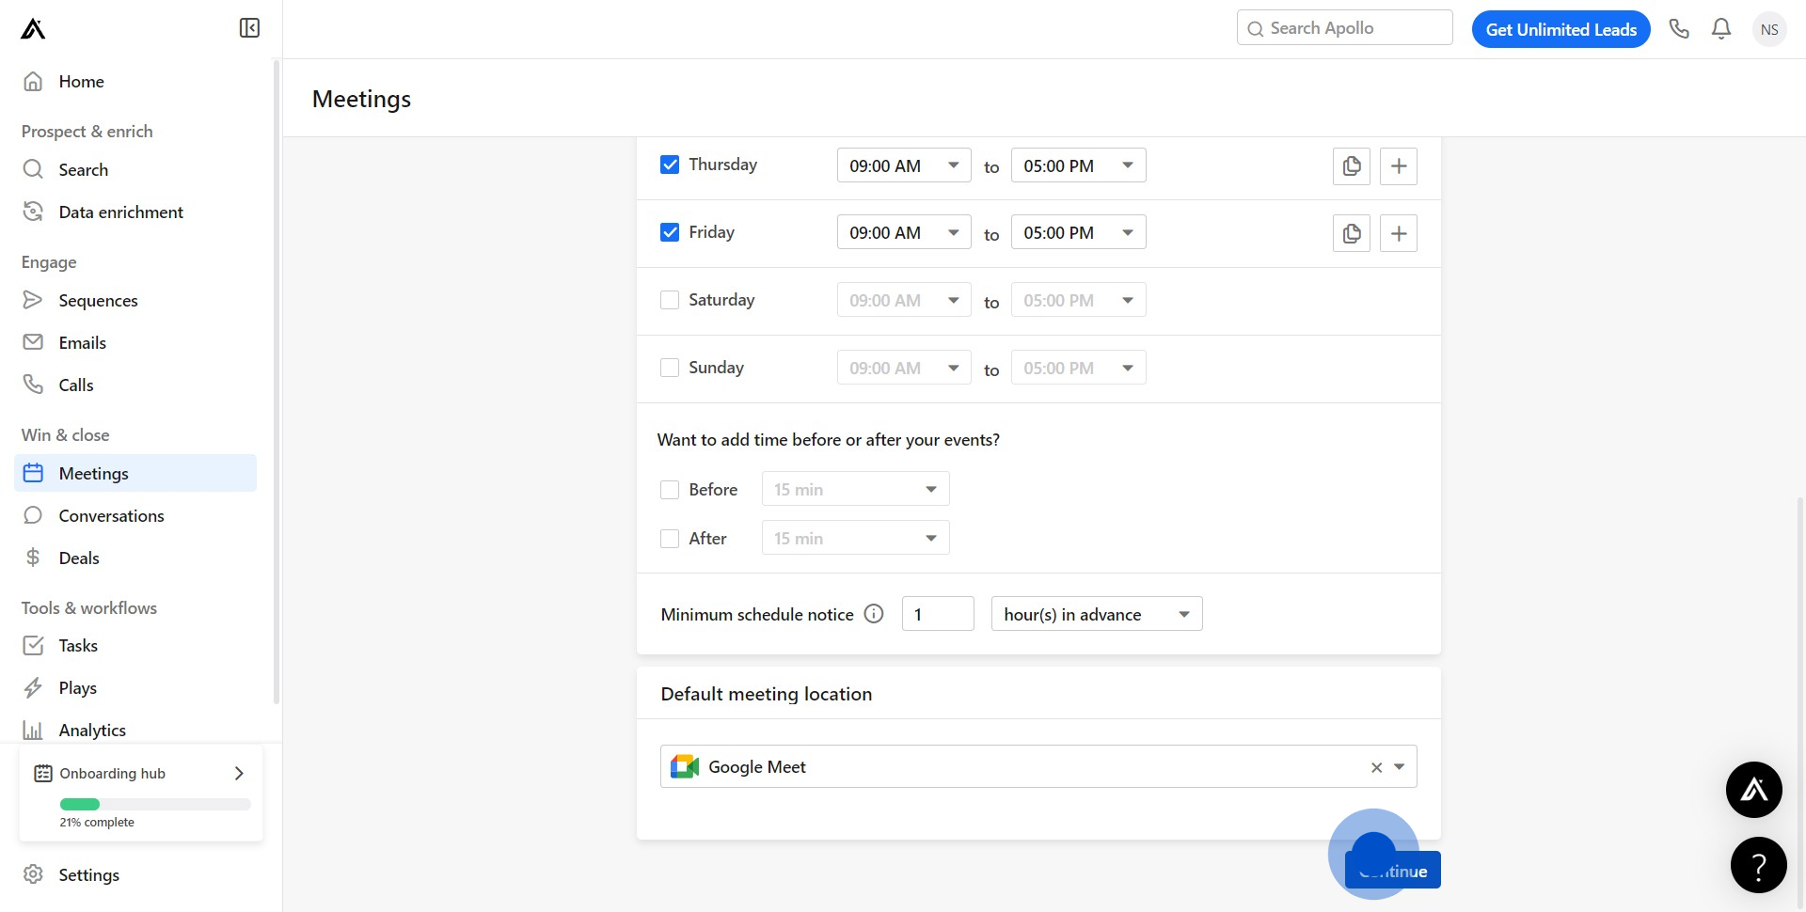1806x912 pixels.
Task: Open the Friday start time dropdown
Action: pos(903,233)
